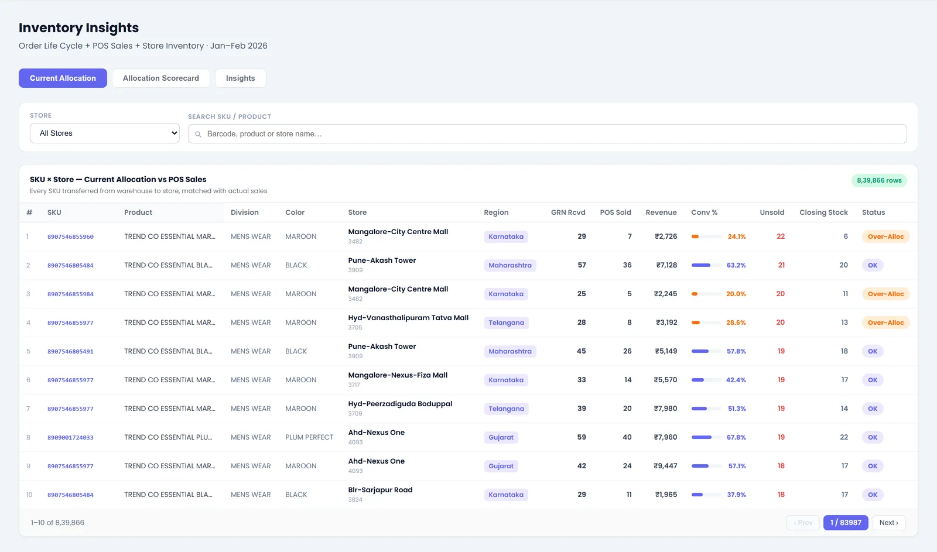Click the search magnifier icon
The width and height of the screenshot is (937, 552).
click(198, 134)
